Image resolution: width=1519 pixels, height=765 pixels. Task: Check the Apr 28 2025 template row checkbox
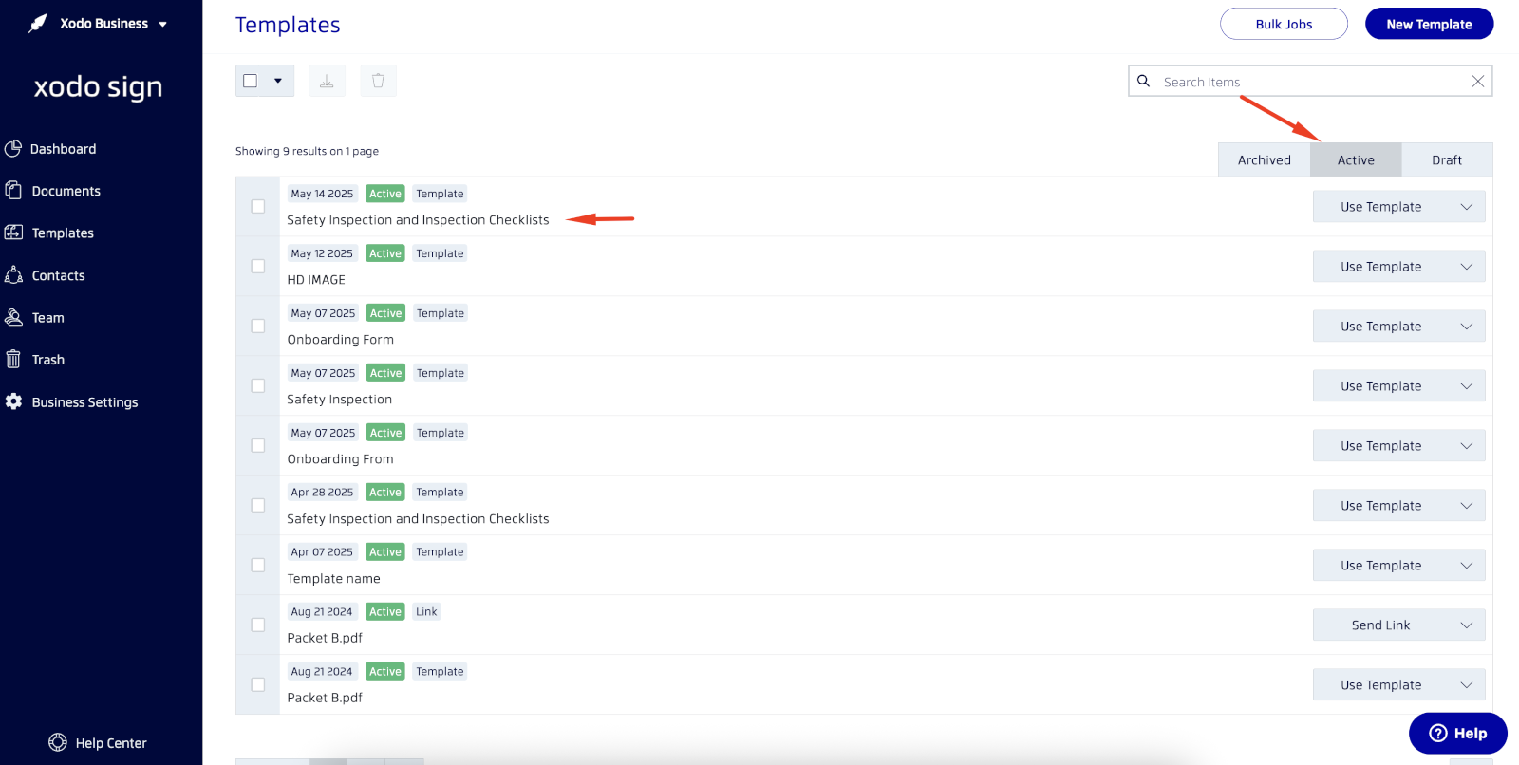(x=258, y=506)
